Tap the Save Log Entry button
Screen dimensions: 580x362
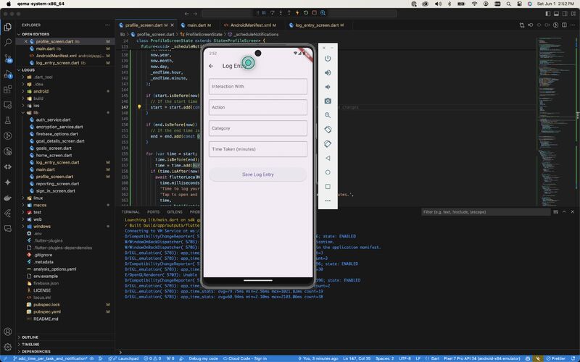pyautogui.click(x=258, y=174)
